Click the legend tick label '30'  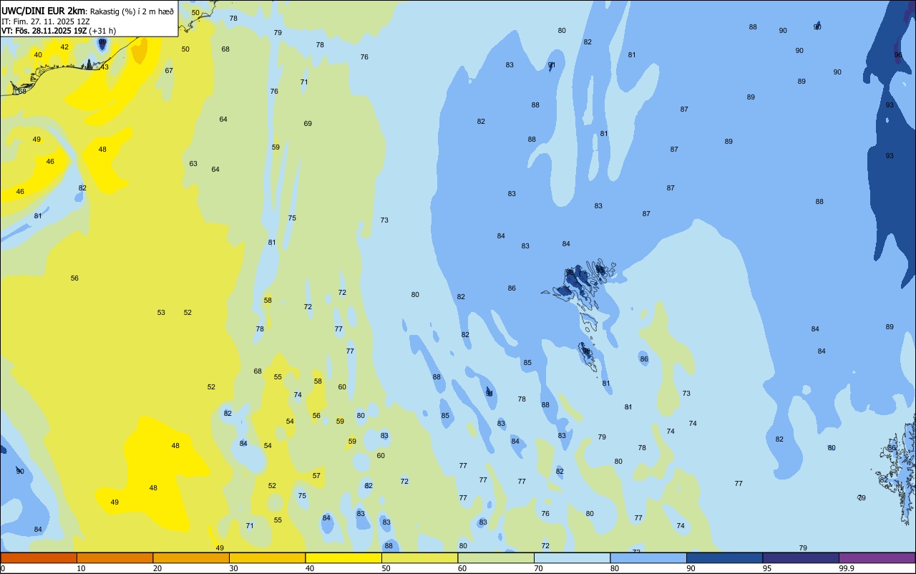233,568
